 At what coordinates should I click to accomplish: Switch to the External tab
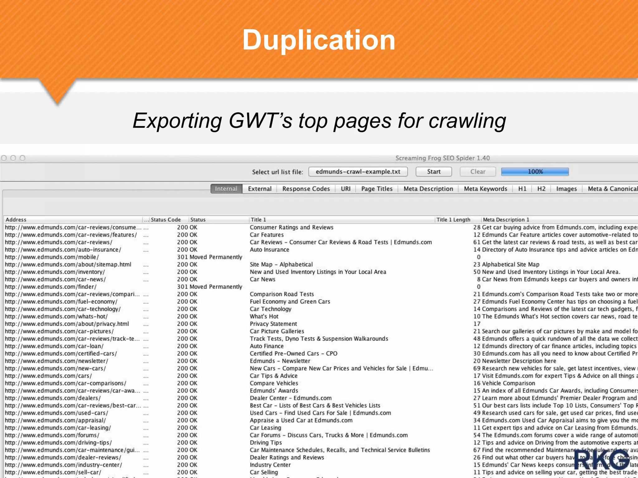coord(260,189)
